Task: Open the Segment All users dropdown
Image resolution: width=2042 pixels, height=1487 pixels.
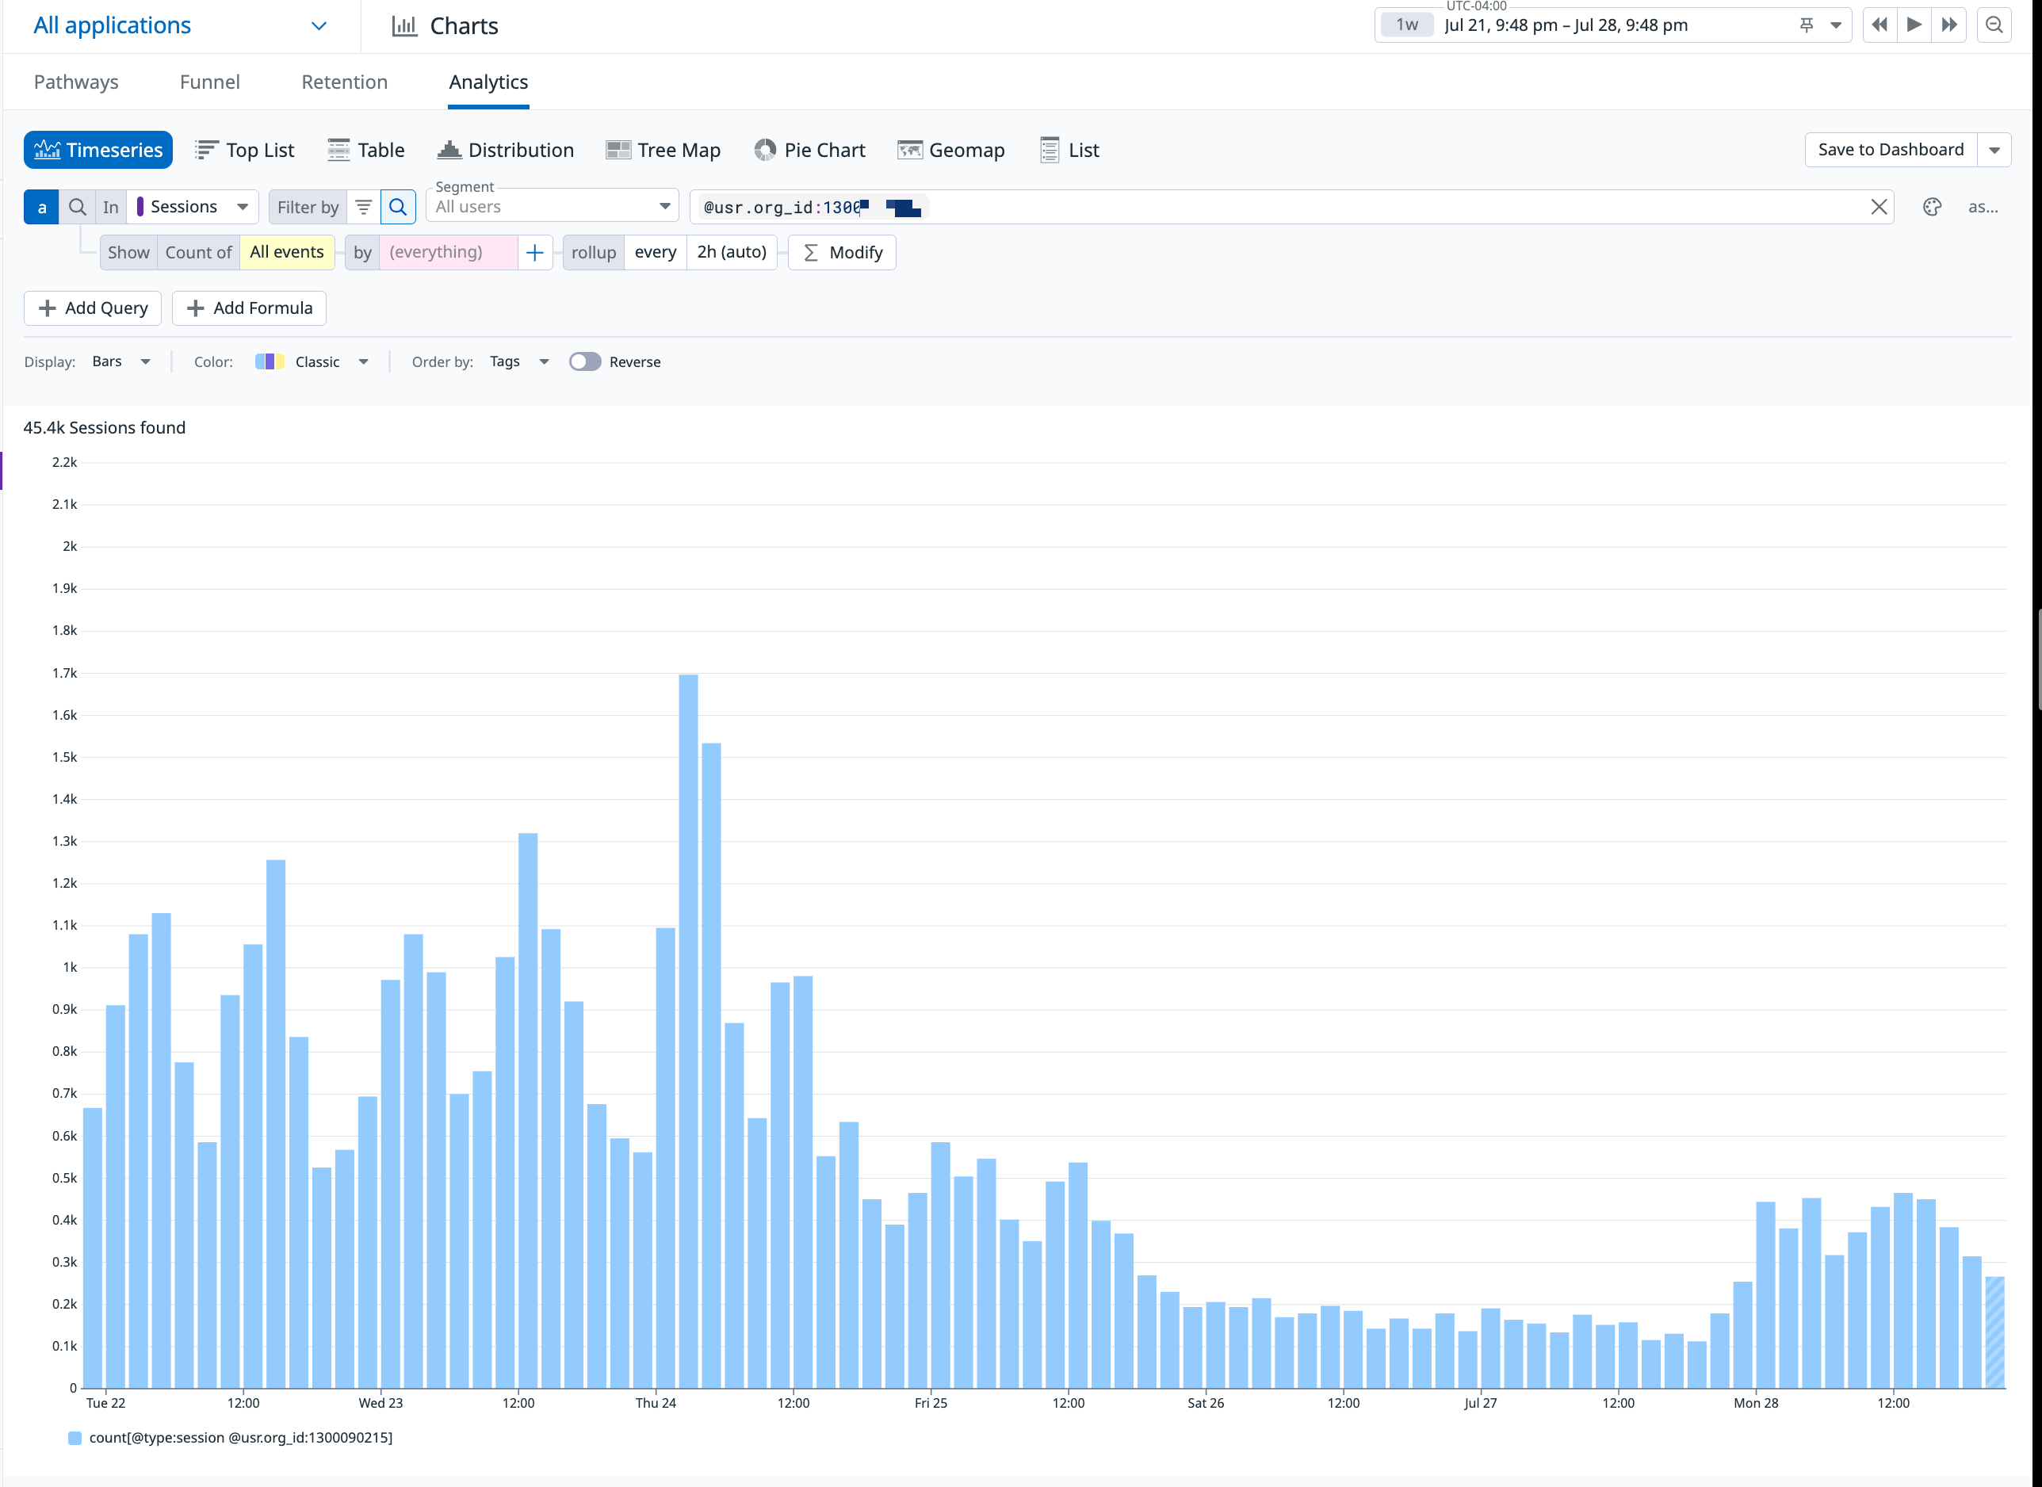Action: (x=552, y=207)
